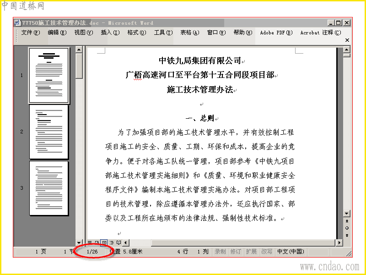Image resolution: width=366 pixels, height=275 pixels.
Task: Close the document with the small X
Action: pyautogui.click(x=347, y=40)
